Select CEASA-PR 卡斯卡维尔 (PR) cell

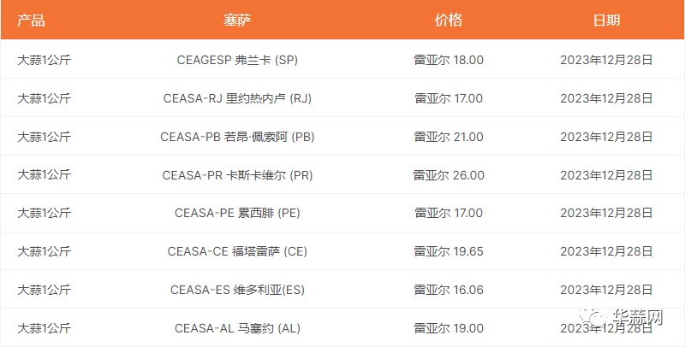237,175
